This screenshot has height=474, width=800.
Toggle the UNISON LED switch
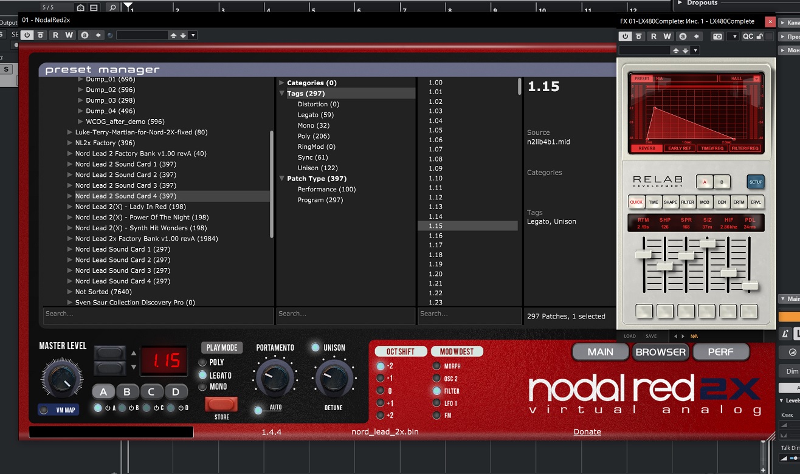pyautogui.click(x=315, y=348)
